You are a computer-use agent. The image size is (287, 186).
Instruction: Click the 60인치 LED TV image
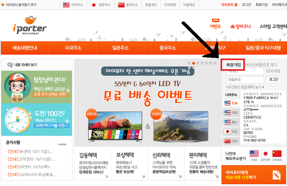tap(115, 126)
